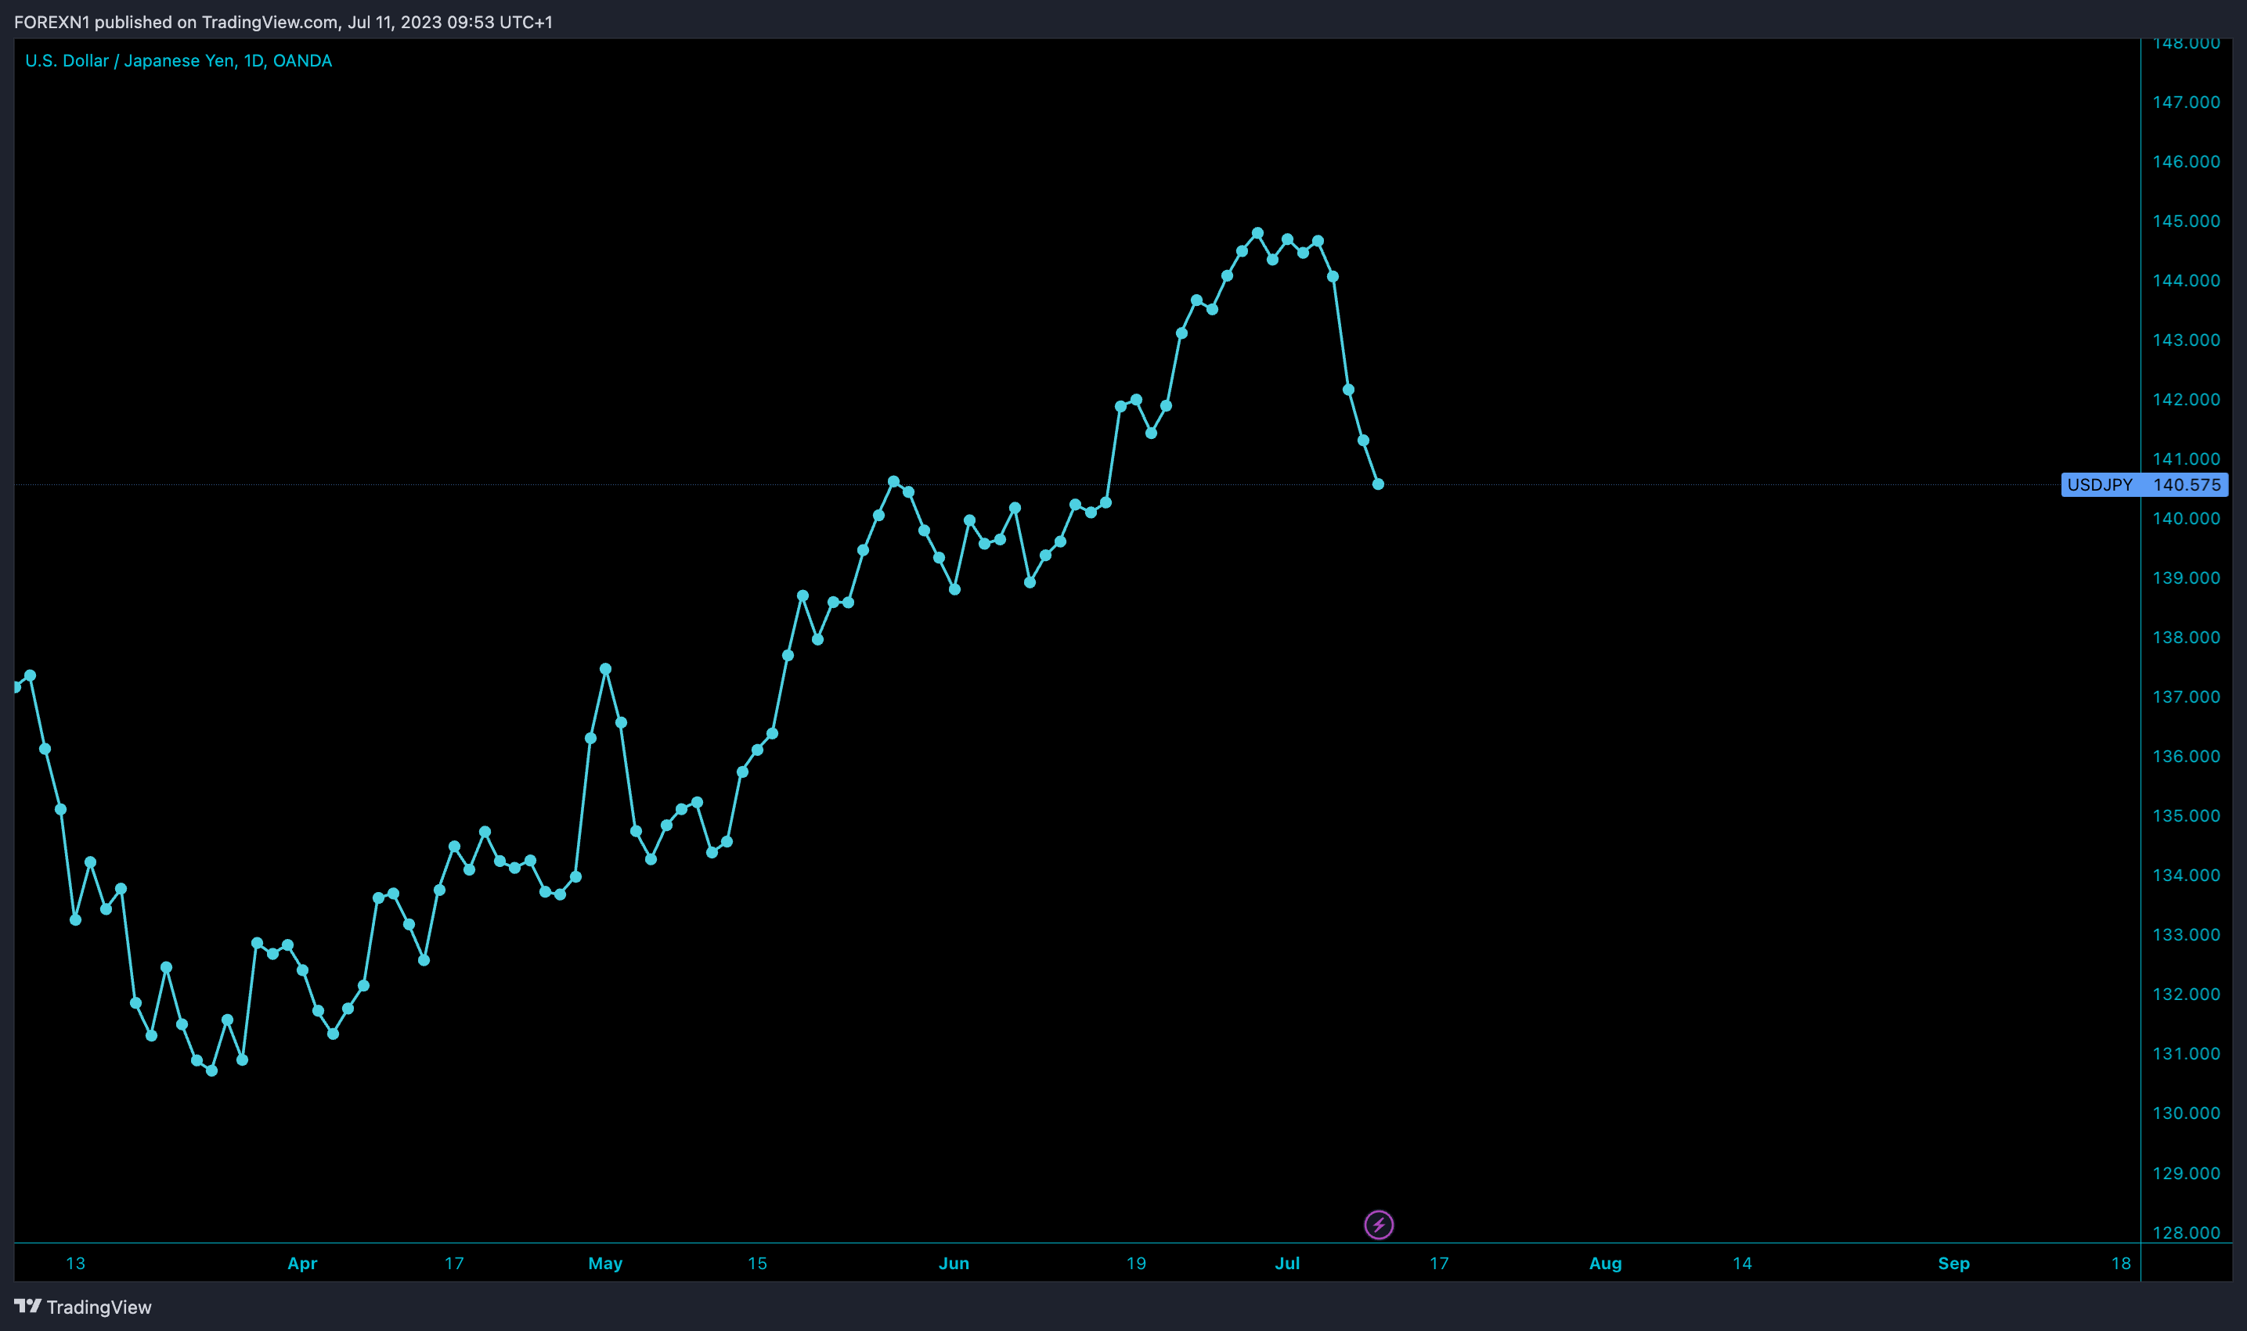This screenshot has height=1331, width=2247.
Task: Click the 19 date label on time axis
Action: coord(1136,1263)
